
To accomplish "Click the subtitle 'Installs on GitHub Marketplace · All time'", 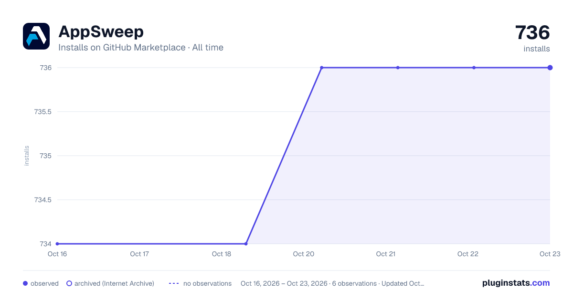I will [141, 48].
